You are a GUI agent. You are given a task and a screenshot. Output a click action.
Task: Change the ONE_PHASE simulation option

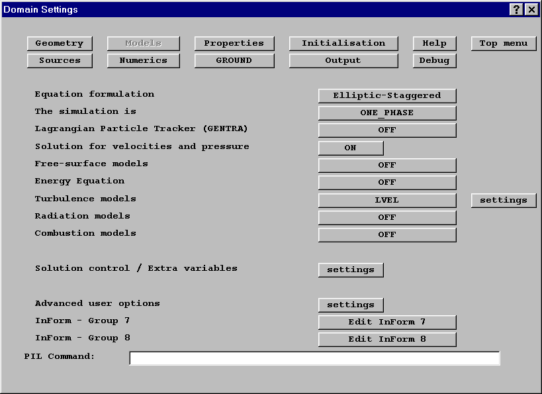pos(387,113)
